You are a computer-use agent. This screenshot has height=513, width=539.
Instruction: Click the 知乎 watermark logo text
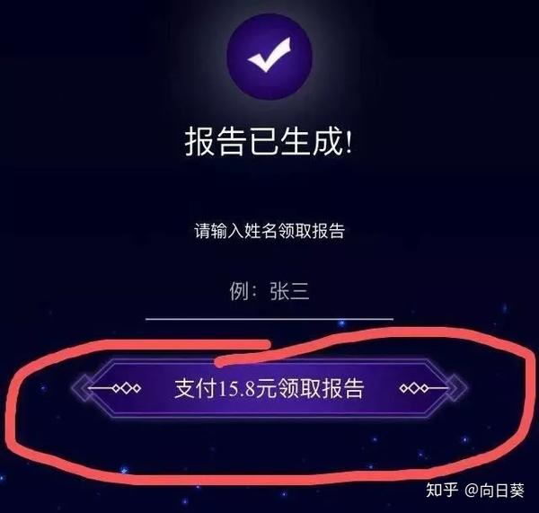[x=442, y=490]
